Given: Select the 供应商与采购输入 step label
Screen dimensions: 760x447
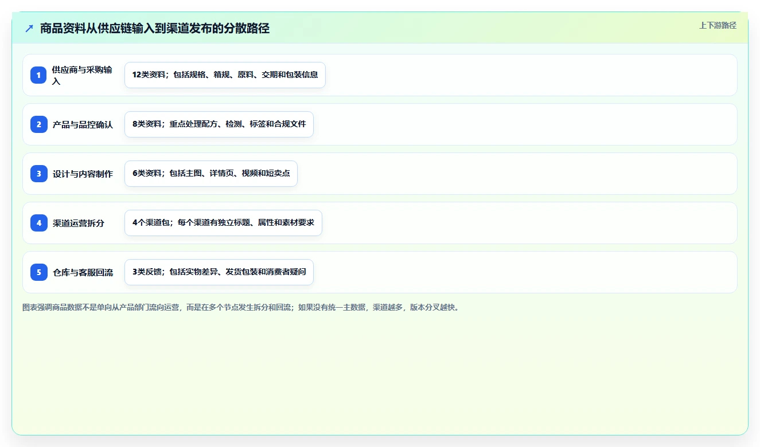Looking at the screenshot, I should click(82, 75).
